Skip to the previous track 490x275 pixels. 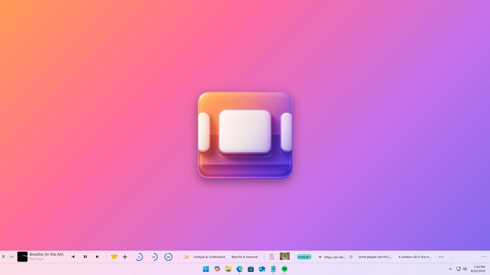coord(73,257)
